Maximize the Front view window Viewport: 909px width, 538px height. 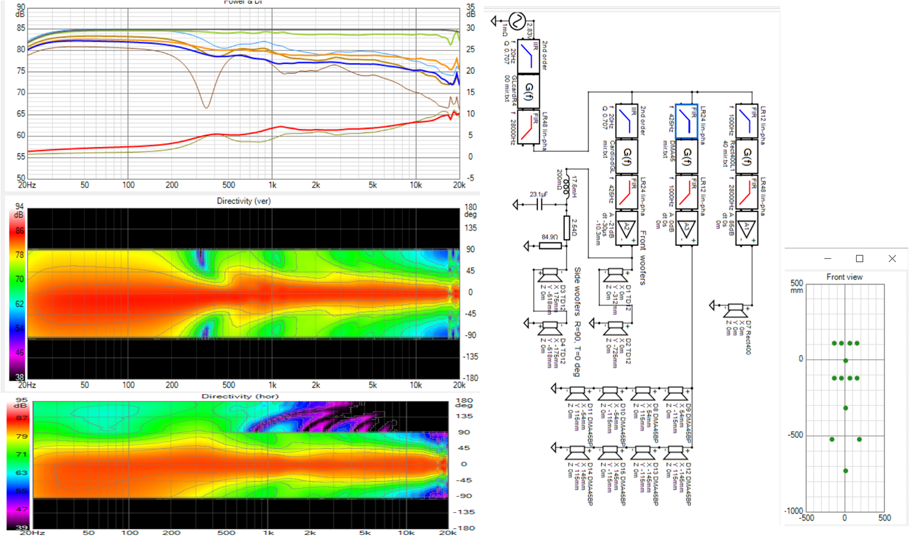pos(860,259)
